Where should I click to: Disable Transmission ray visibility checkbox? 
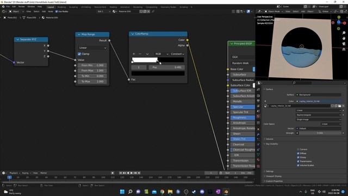pyautogui.click(x=298, y=161)
